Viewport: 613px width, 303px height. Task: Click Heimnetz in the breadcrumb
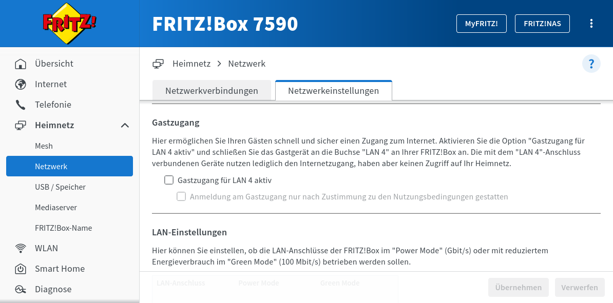[x=191, y=64]
